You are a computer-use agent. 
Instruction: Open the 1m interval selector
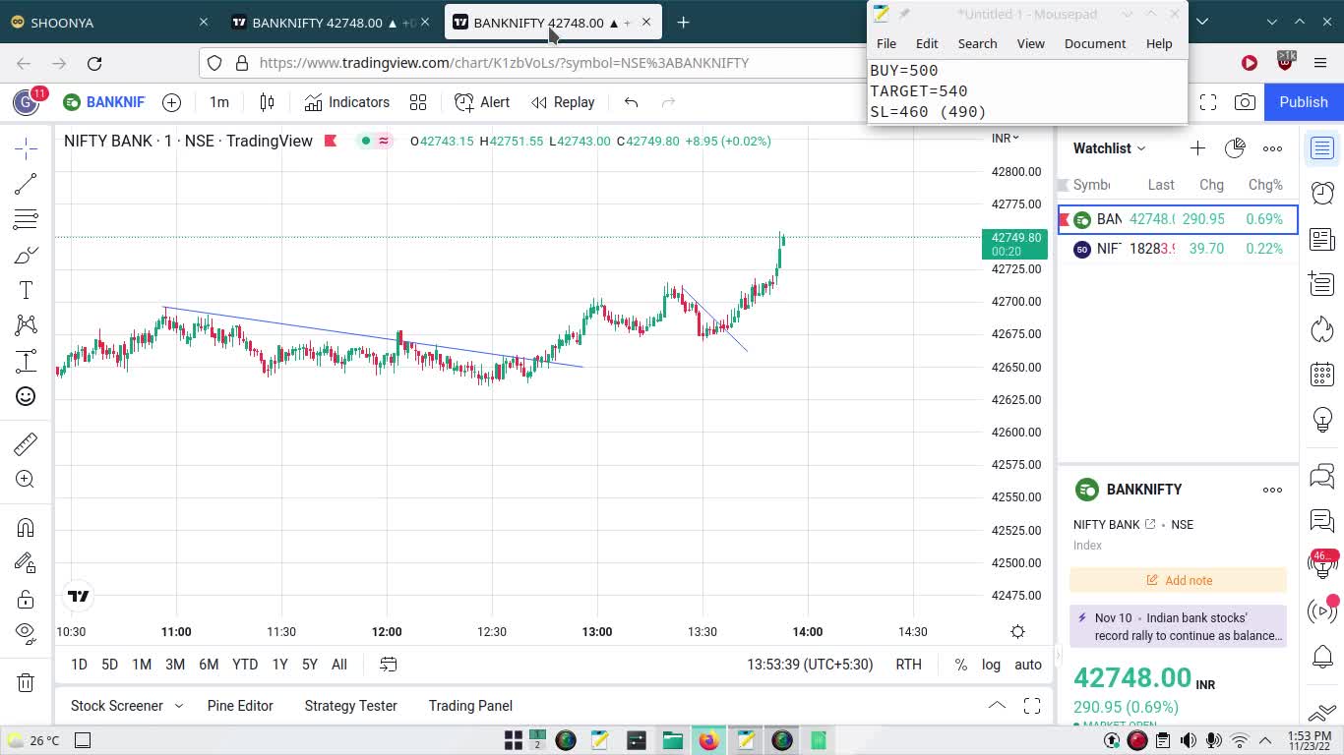219,102
